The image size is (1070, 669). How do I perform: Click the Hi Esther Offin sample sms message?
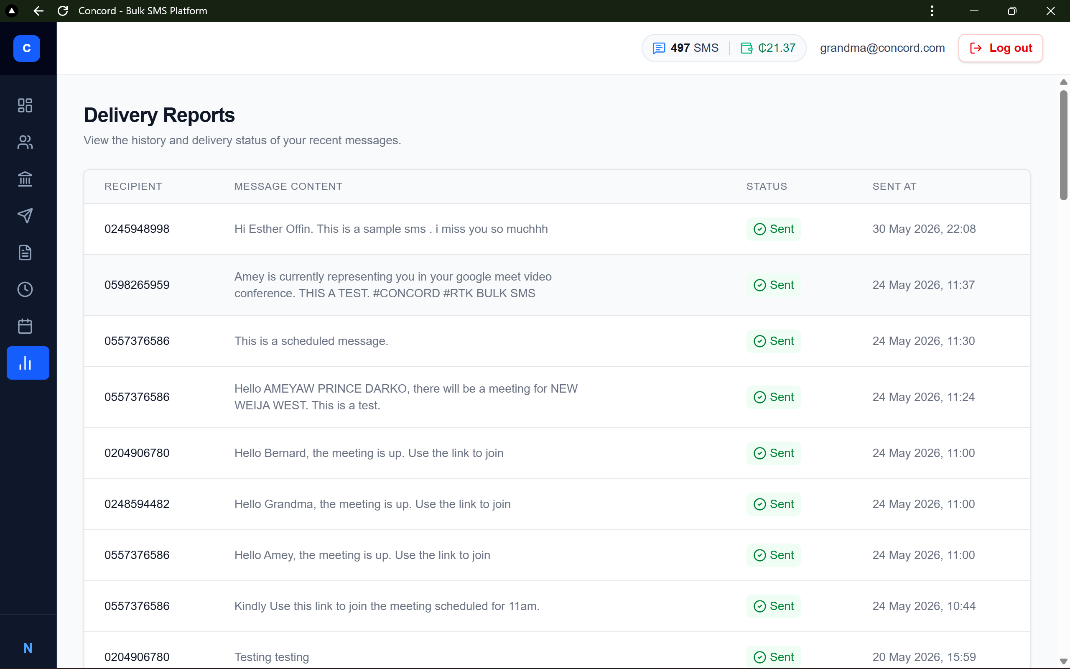391,229
